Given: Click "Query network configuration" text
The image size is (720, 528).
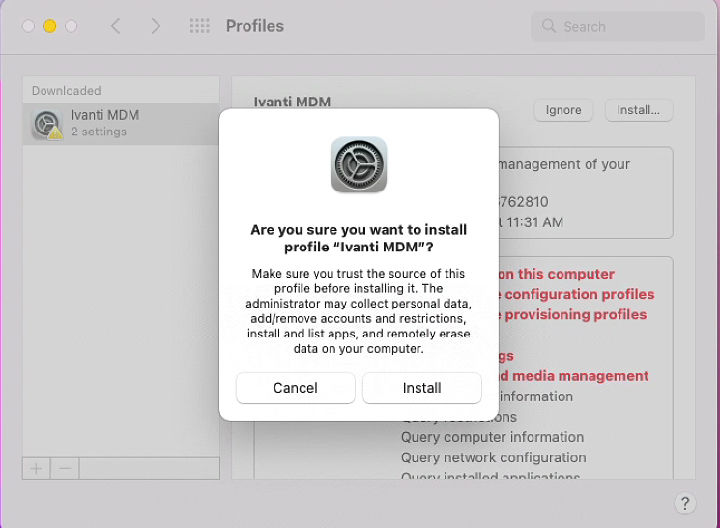Looking at the screenshot, I should click(493, 457).
